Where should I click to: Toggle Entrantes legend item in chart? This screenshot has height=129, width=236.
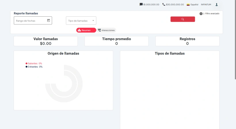coord(35,67)
